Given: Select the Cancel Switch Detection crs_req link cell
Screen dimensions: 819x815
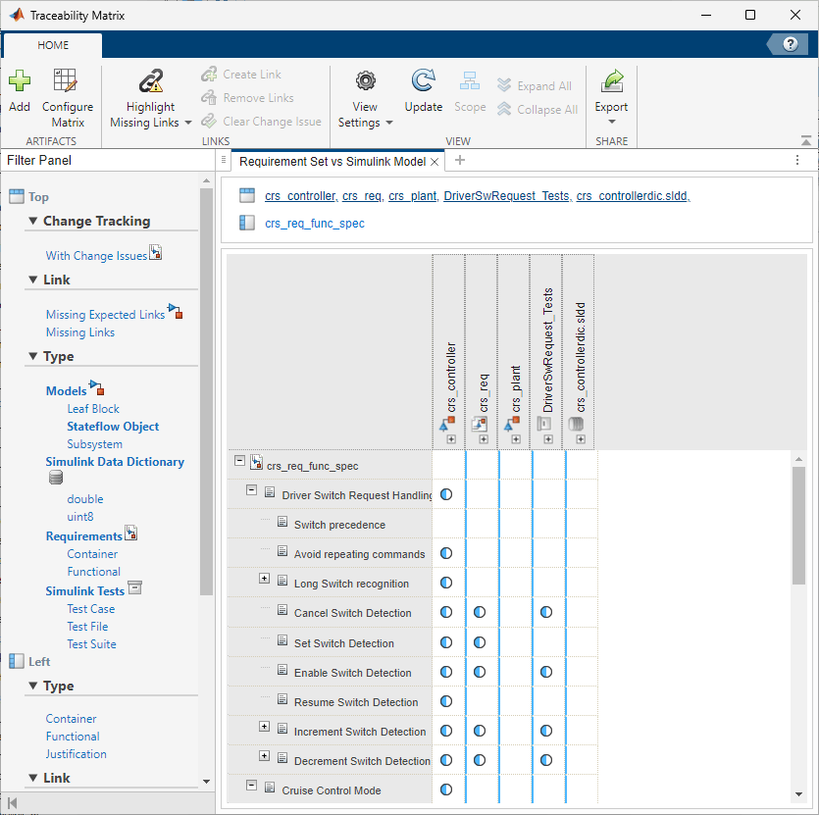Looking at the screenshot, I should click(x=480, y=612).
